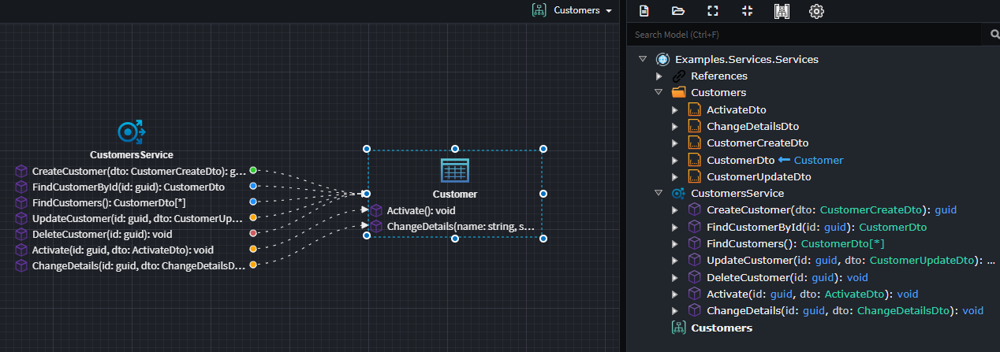Click the CustomersService service icon on canvas

tap(131, 132)
